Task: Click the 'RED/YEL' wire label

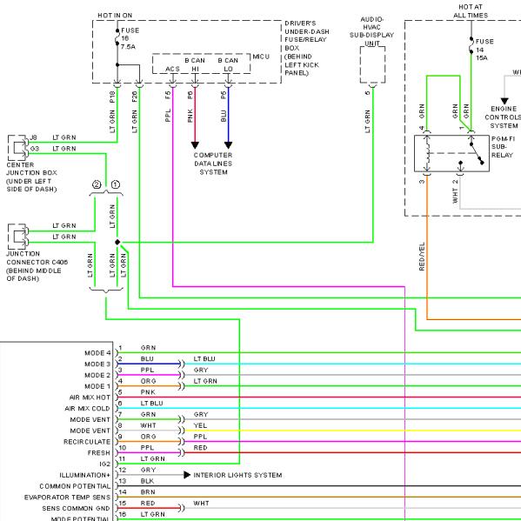Action: click(422, 257)
